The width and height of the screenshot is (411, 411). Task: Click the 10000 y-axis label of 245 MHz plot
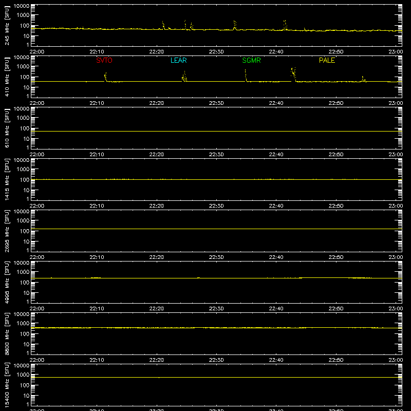22,6
